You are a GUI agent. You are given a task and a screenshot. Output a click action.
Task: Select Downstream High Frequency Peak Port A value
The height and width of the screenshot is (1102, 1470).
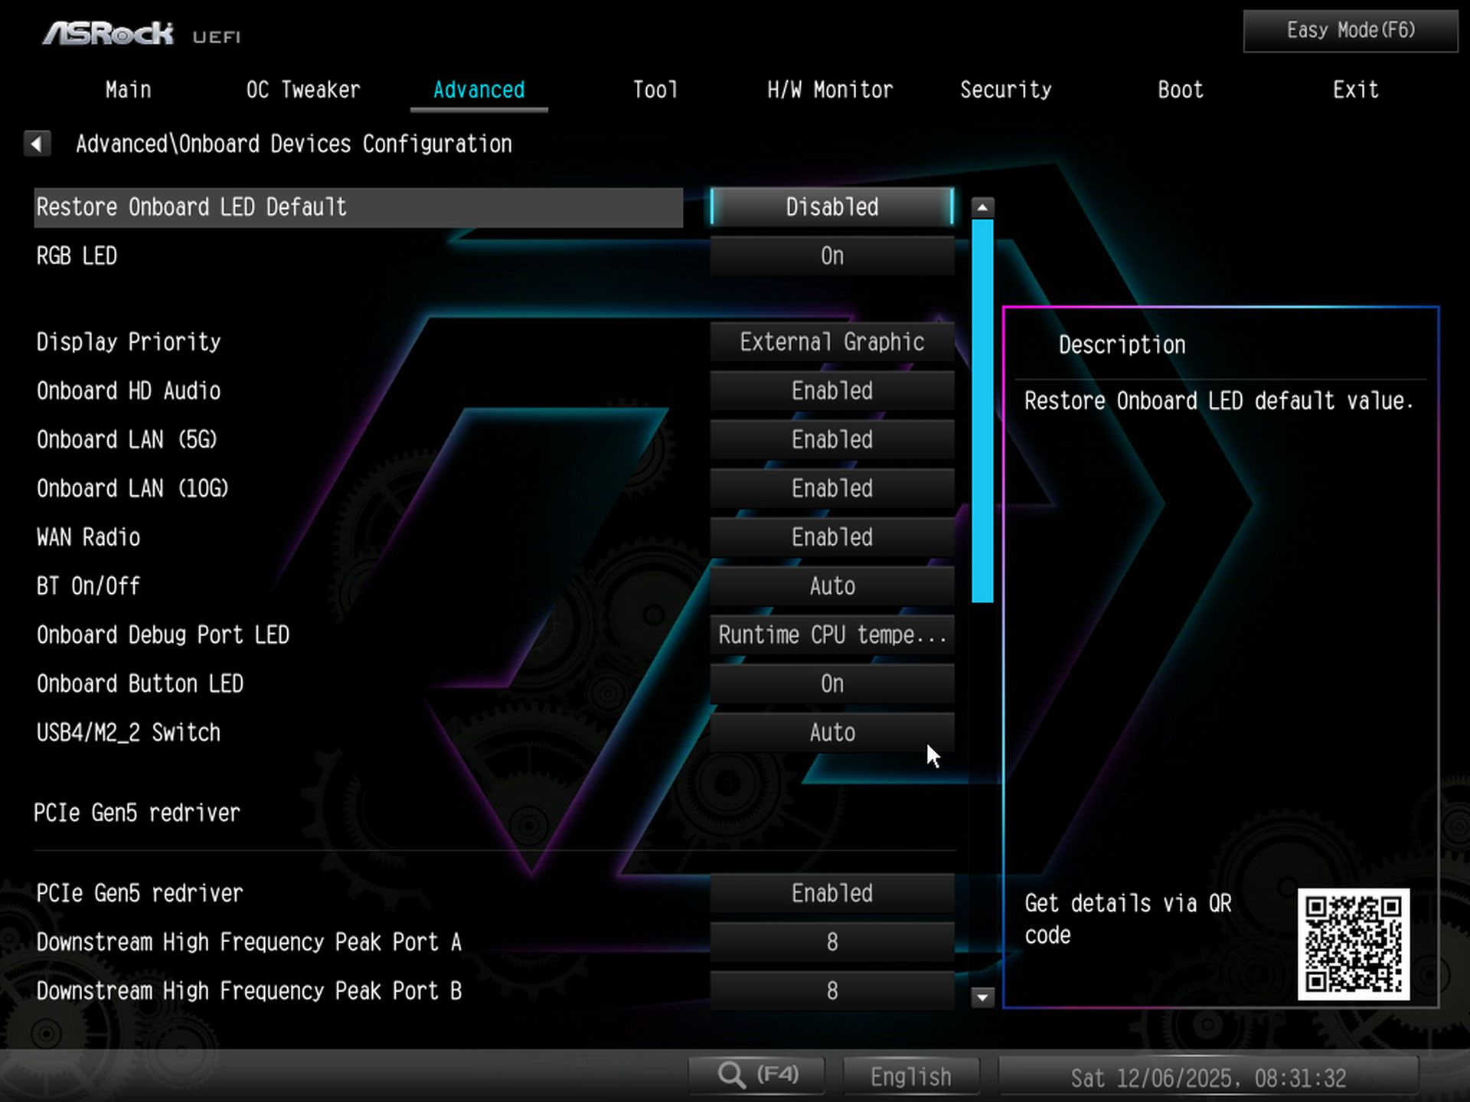pyautogui.click(x=831, y=942)
